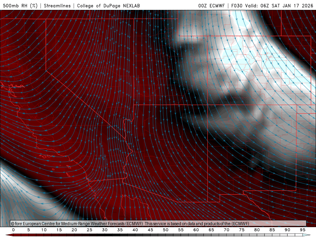Select the "Streamlines" label in header
Viewport: 316px width, 237px height.
tap(57, 6)
